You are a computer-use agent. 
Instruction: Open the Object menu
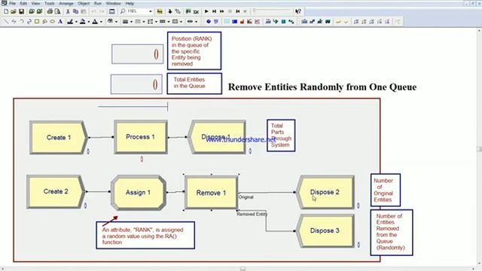tap(84, 3)
